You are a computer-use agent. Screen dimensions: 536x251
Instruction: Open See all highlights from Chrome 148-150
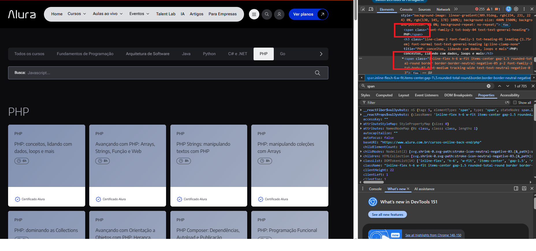[x=433, y=235]
